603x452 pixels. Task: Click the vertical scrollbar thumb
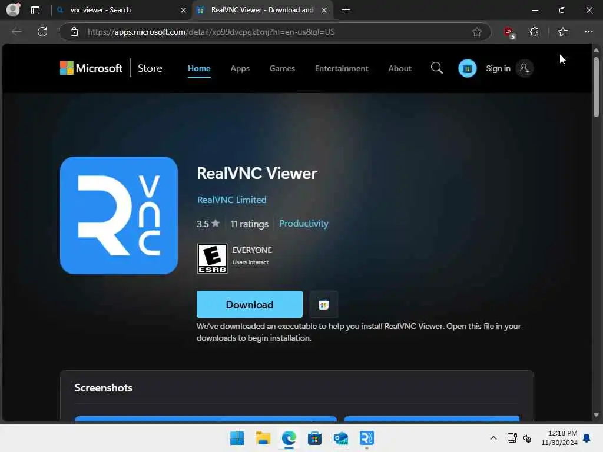click(596, 87)
